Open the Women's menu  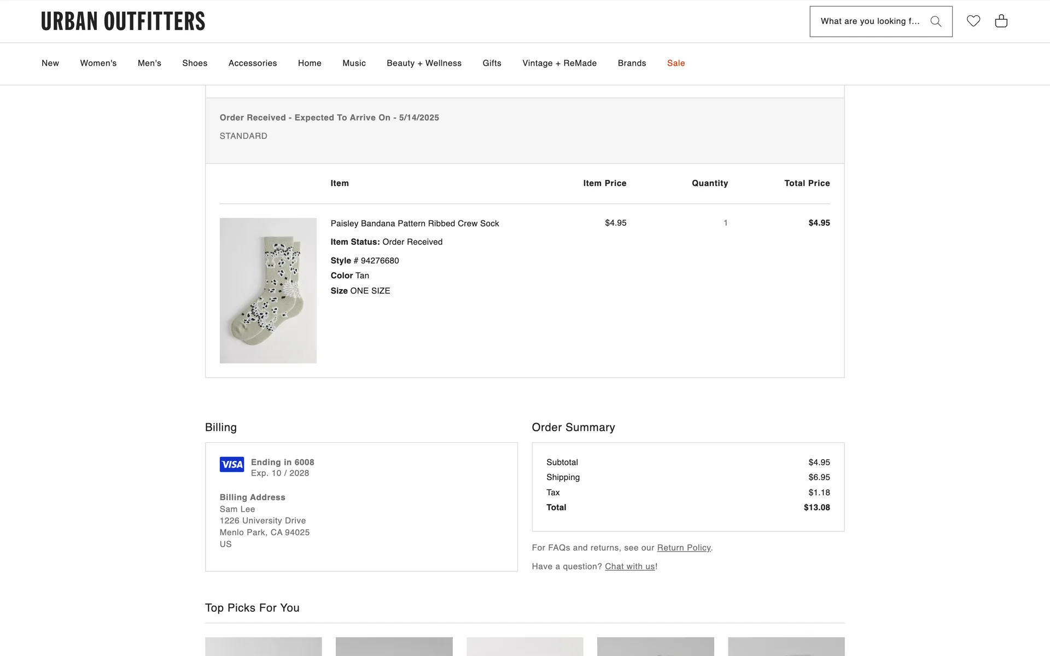[x=98, y=63]
